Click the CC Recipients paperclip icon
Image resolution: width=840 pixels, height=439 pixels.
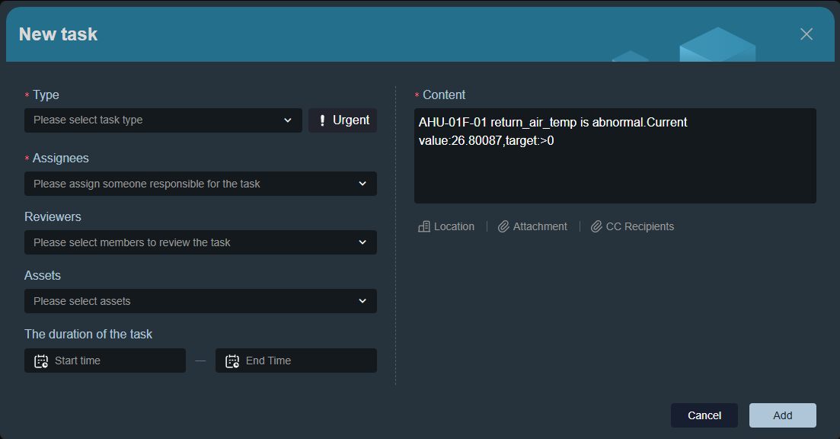(x=596, y=226)
